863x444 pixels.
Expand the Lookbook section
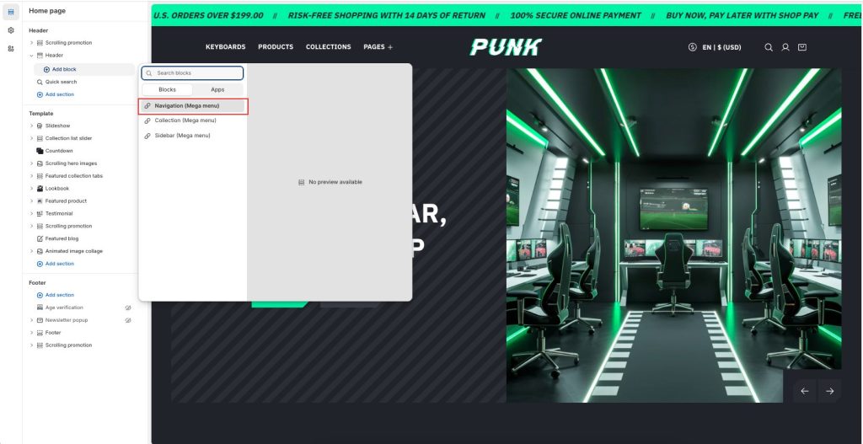[x=31, y=189]
